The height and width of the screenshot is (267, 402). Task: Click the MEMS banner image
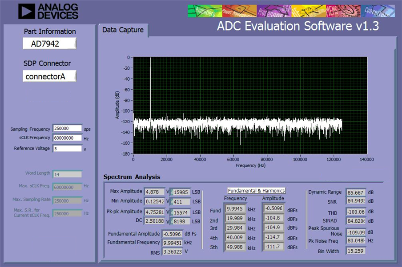(x=343, y=11)
